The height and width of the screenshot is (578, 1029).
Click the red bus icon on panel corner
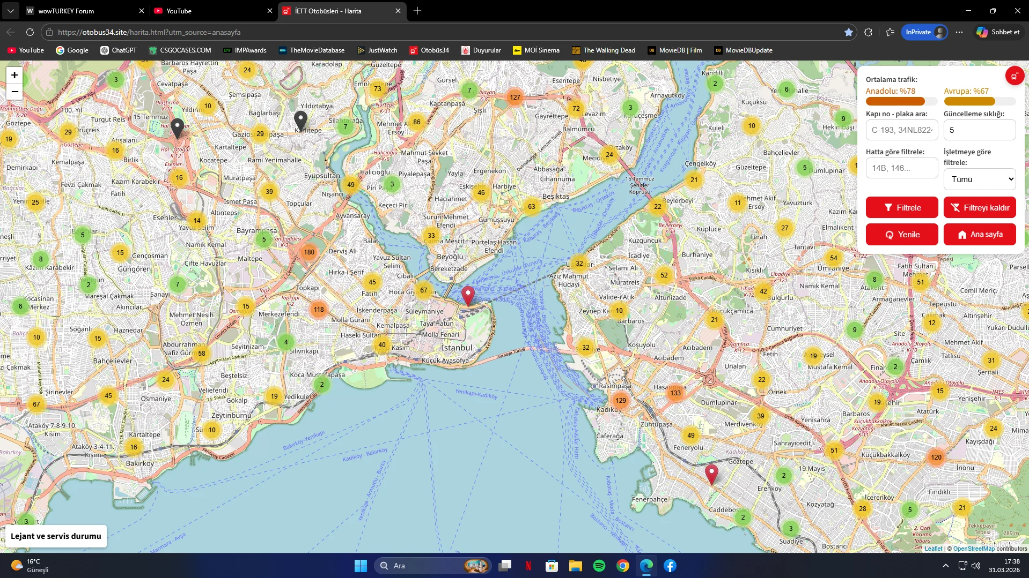click(x=1014, y=76)
